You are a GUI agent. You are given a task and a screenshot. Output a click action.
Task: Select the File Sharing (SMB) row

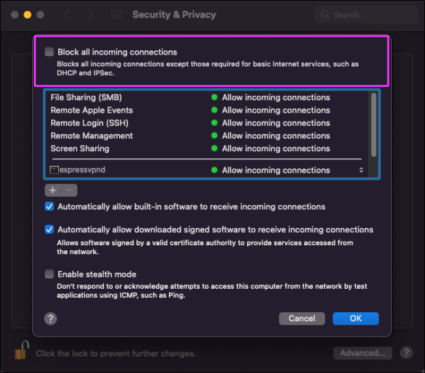pyautogui.click(x=86, y=97)
